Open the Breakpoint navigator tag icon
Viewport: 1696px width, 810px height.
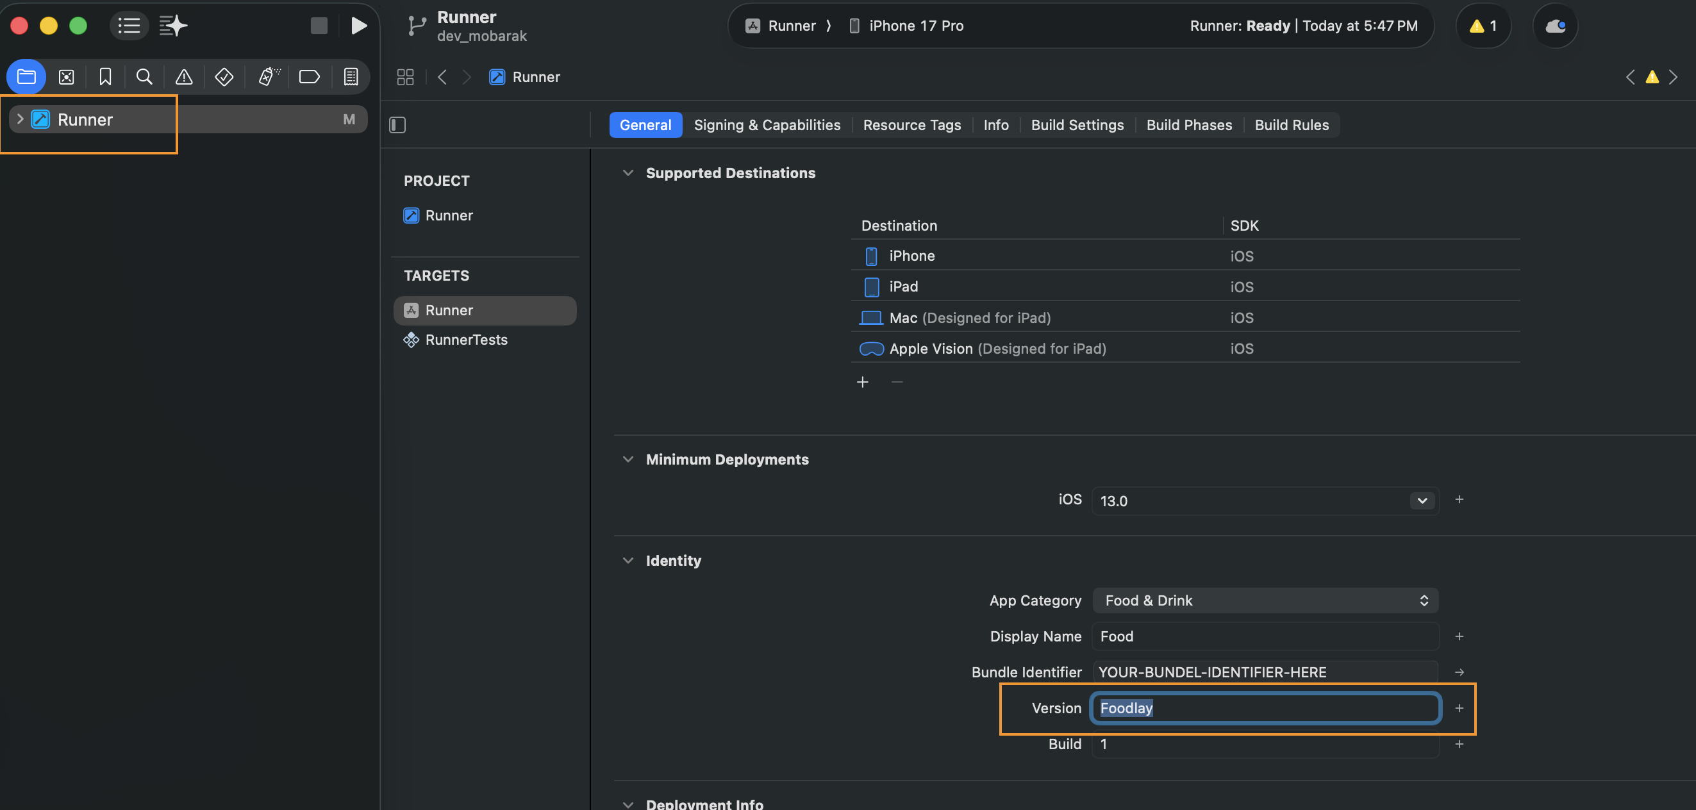(309, 76)
